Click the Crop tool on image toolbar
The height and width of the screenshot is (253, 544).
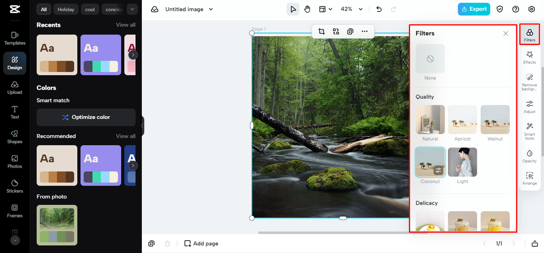tap(321, 31)
